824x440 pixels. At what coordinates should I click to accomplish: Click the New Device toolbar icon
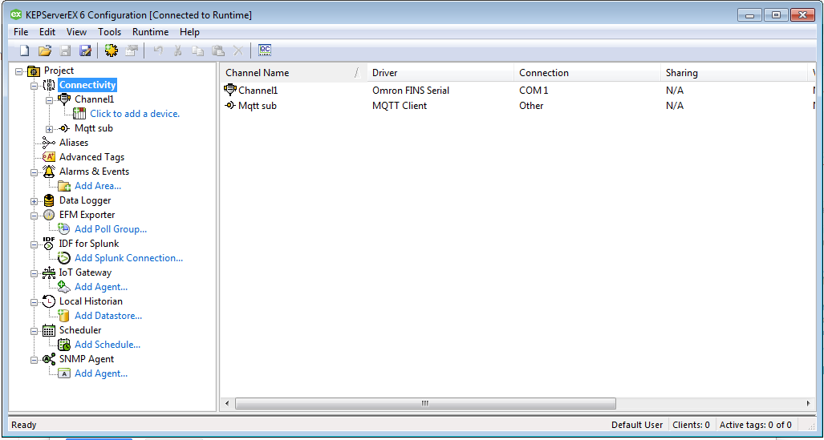pos(132,50)
